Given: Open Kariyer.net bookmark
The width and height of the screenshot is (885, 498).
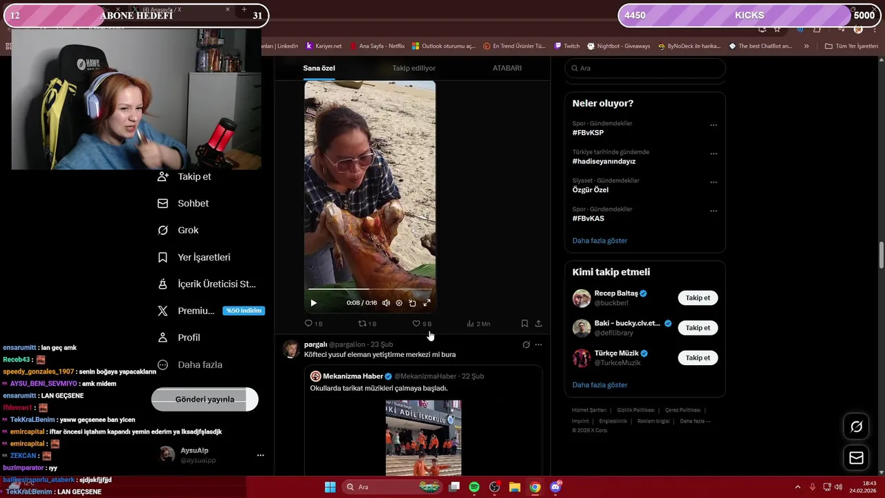Looking at the screenshot, I should pos(324,46).
